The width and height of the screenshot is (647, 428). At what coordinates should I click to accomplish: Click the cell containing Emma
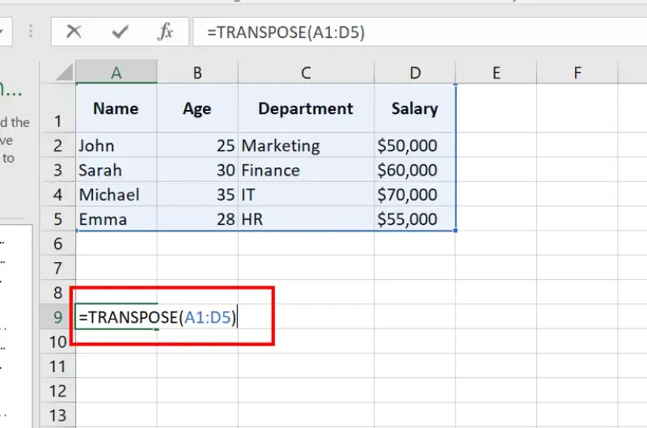(116, 219)
